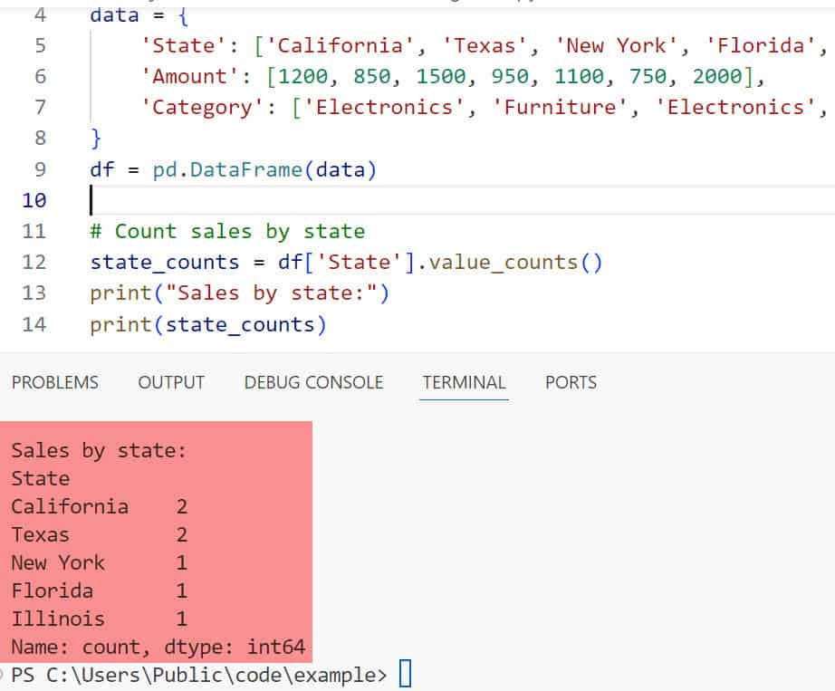Viewport: 835px width, 691px height.
Task: Click the 'Amount' dictionary key
Action: point(183,77)
